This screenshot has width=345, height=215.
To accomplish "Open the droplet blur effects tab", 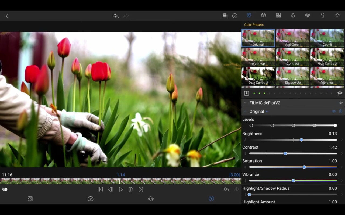I will [x=293, y=15].
